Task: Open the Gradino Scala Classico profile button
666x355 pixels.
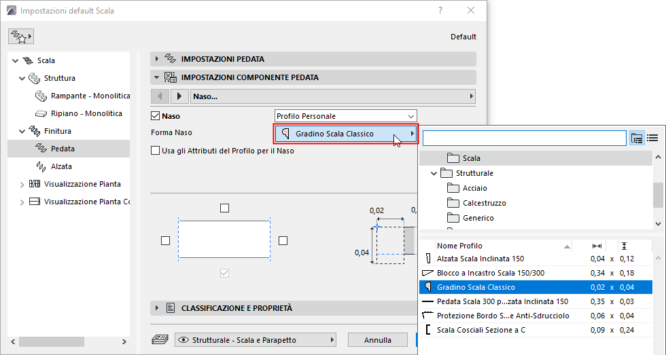Action: (345, 134)
